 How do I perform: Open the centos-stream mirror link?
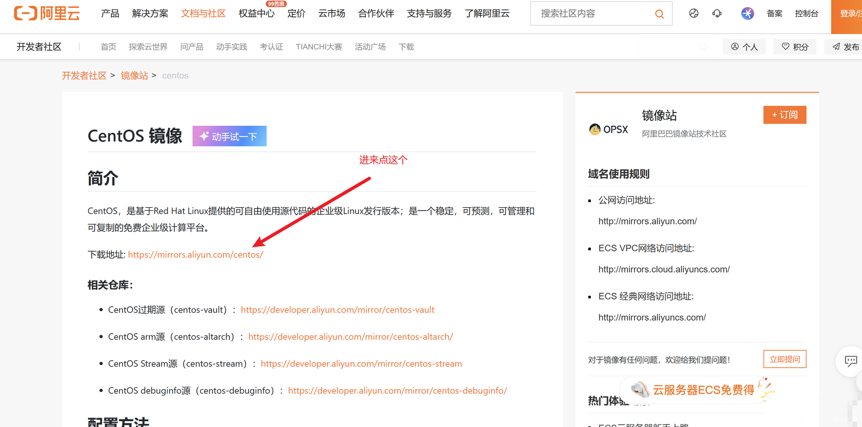point(361,364)
